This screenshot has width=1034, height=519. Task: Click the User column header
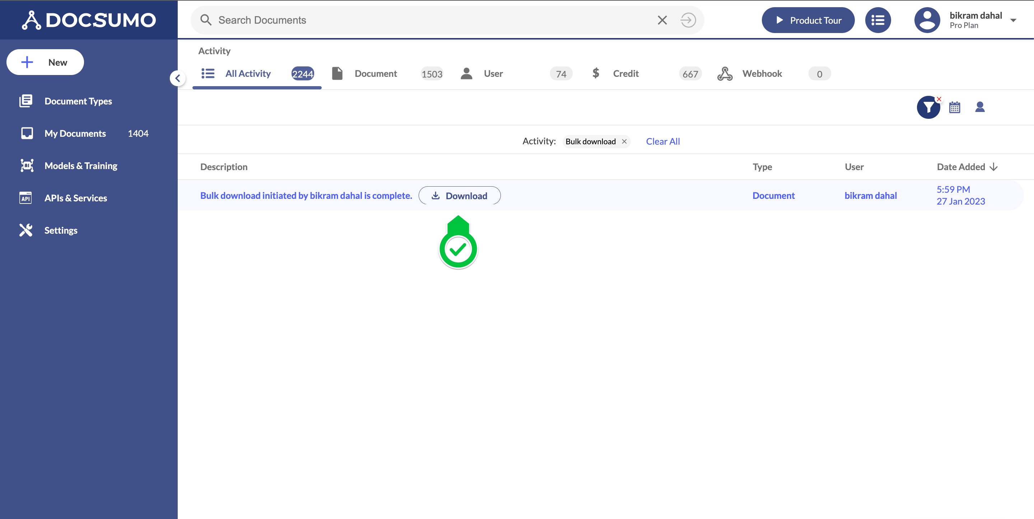[x=854, y=167]
